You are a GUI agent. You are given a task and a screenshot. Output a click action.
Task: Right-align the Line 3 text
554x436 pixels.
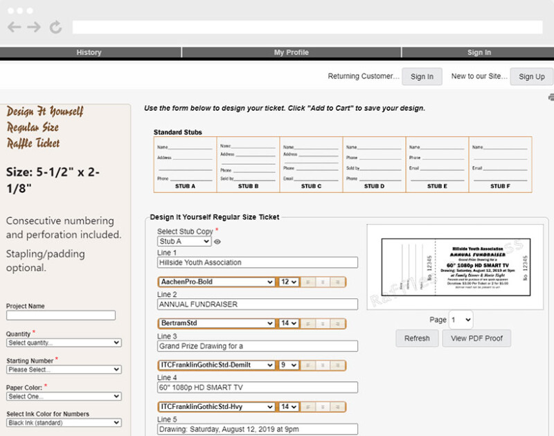click(337, 365)
